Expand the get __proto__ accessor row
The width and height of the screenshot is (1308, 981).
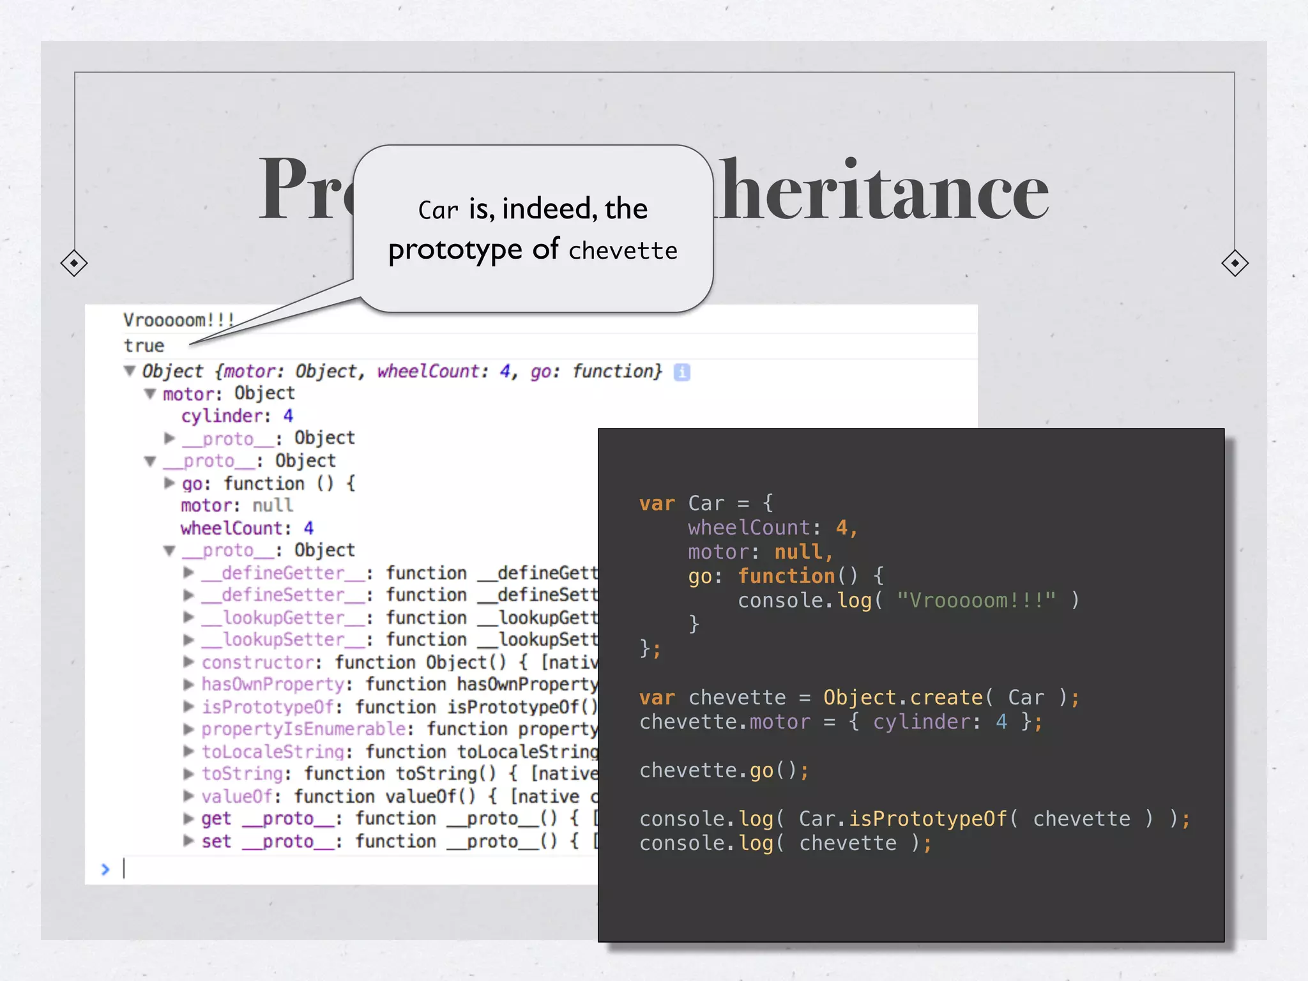(x=188, y=819)
